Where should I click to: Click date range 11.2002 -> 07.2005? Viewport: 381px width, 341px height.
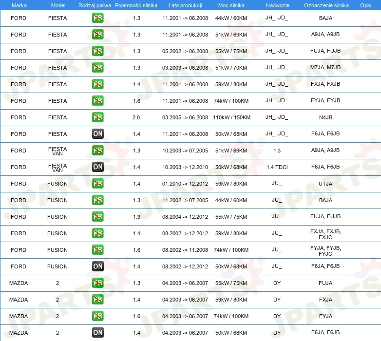185,200
